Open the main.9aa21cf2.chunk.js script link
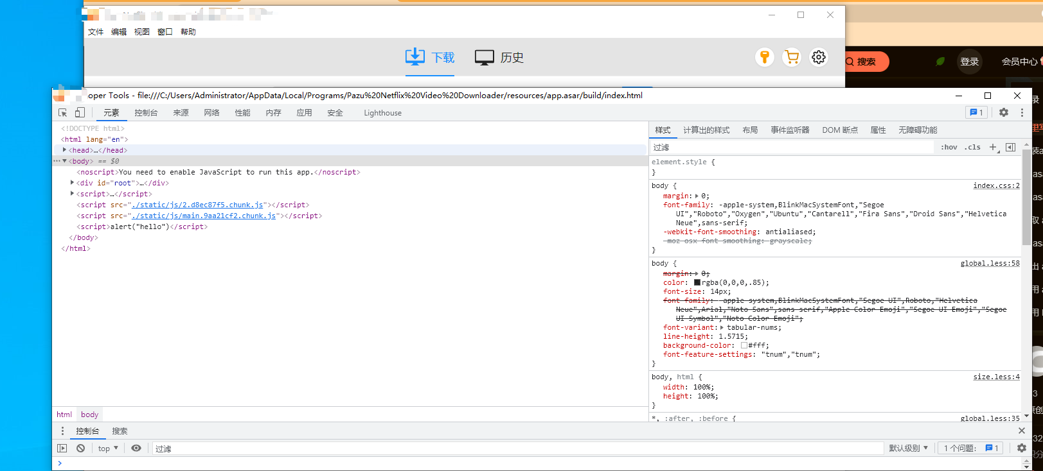1043x471 pixels. pyautogui.click(x=204, y=216)
